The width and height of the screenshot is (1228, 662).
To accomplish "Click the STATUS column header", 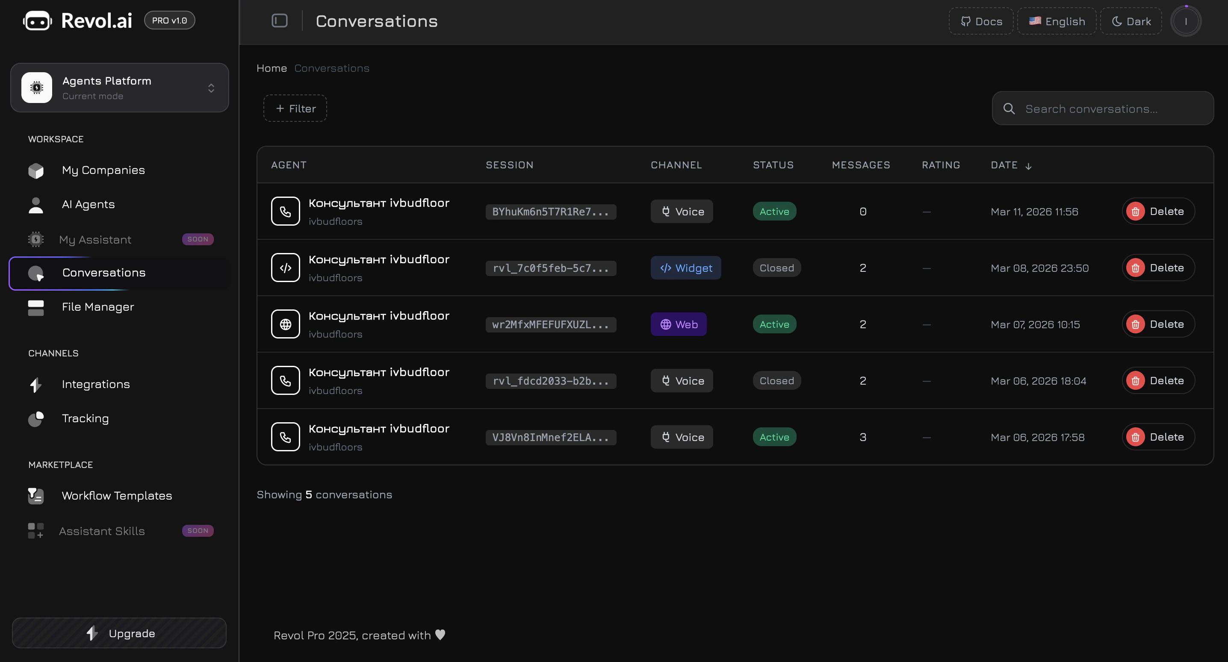I will click(773, 165).
